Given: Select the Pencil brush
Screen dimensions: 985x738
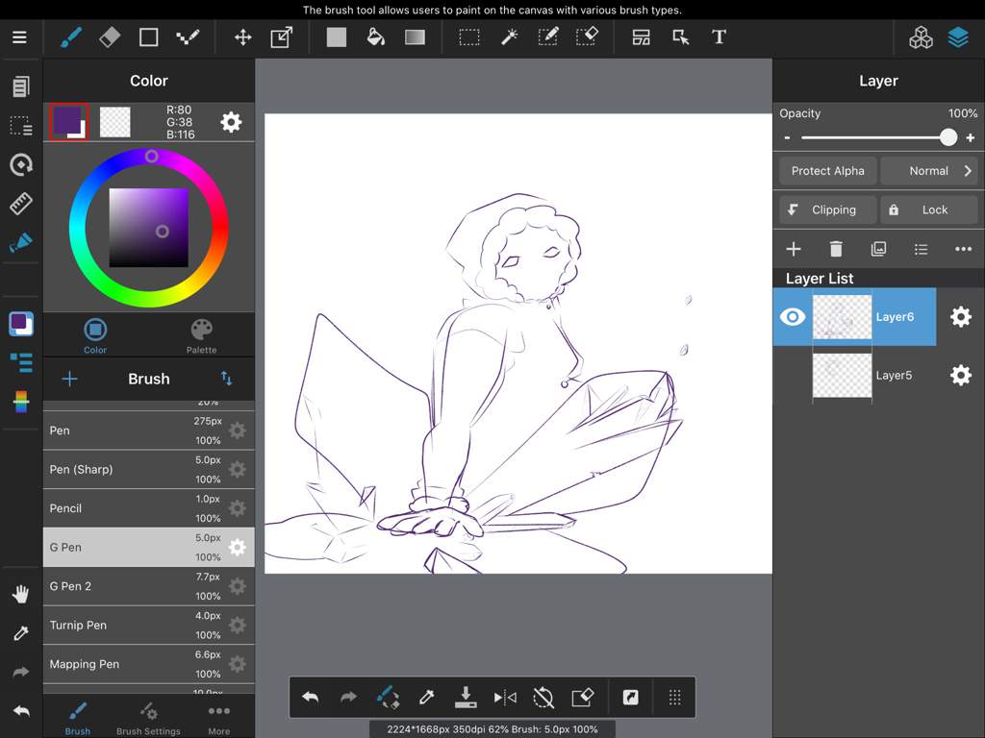Looking at the screenshot, I should tap(149, 508).
